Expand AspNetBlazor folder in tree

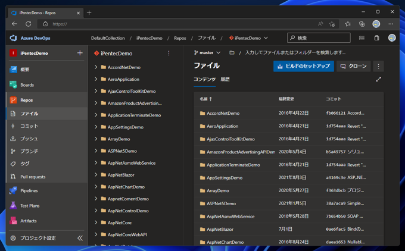[x=96, y=175]
